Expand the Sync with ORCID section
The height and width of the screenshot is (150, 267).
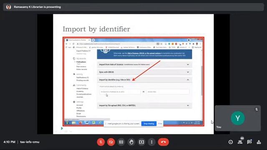(144, 72)
